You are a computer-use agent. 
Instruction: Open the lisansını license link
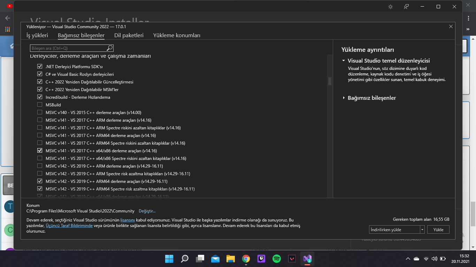click(x=128, y=220)
